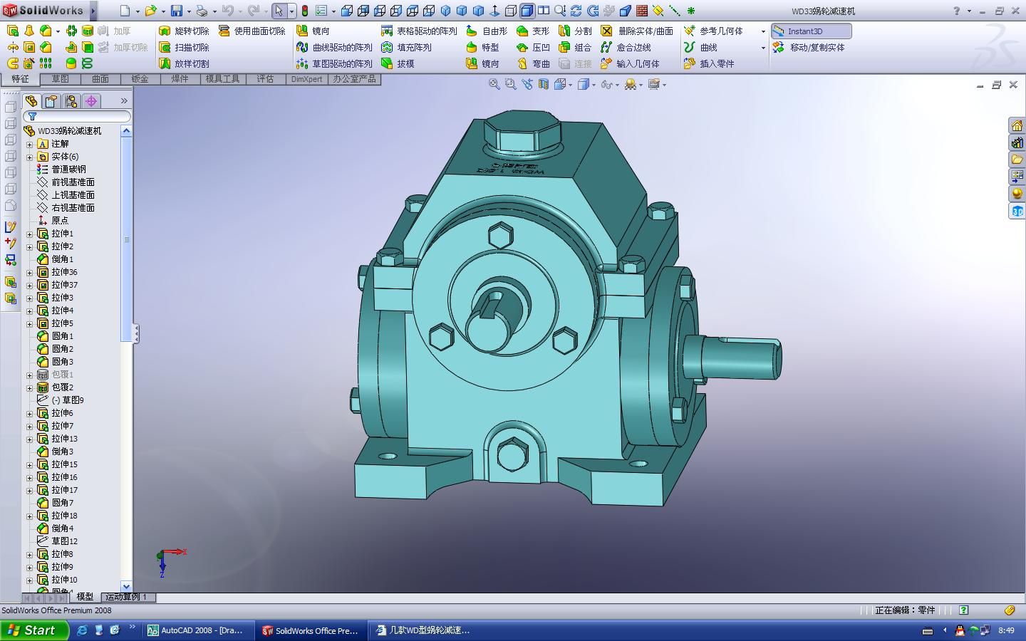
Task: Toggle shaded with edges display mode
Action: 527,11
